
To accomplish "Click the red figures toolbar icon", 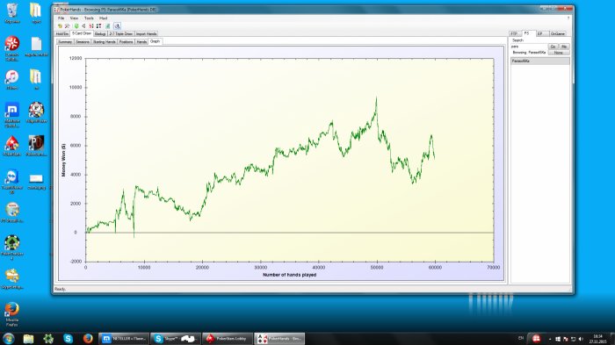I will 91,25.
